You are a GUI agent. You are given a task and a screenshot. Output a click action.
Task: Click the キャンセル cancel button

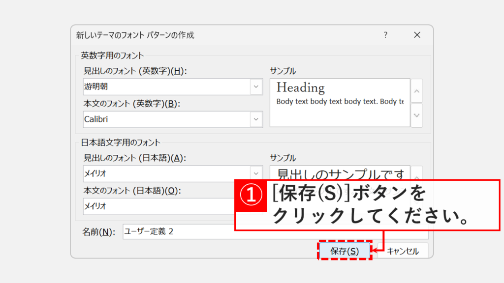(403, 251)
